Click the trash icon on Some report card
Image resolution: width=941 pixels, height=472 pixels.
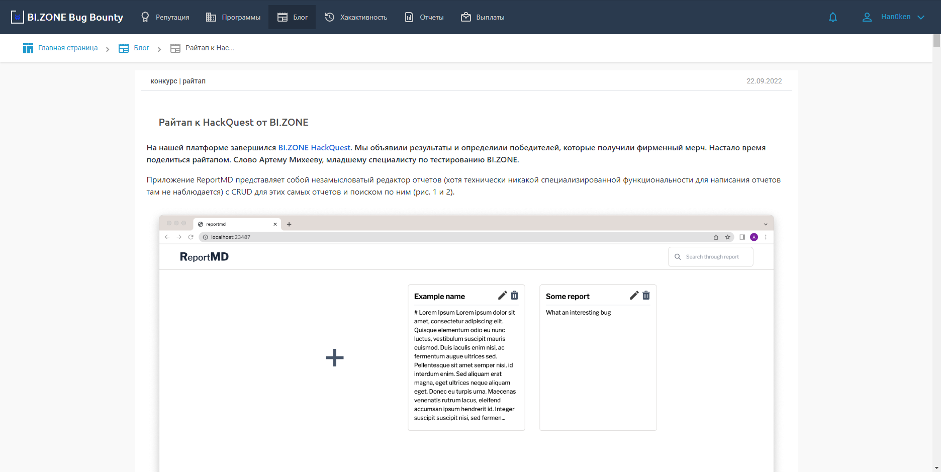[x=646, y=296]
